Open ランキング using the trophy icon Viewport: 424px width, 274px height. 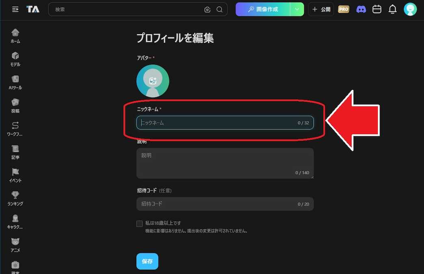click(15, 195)
